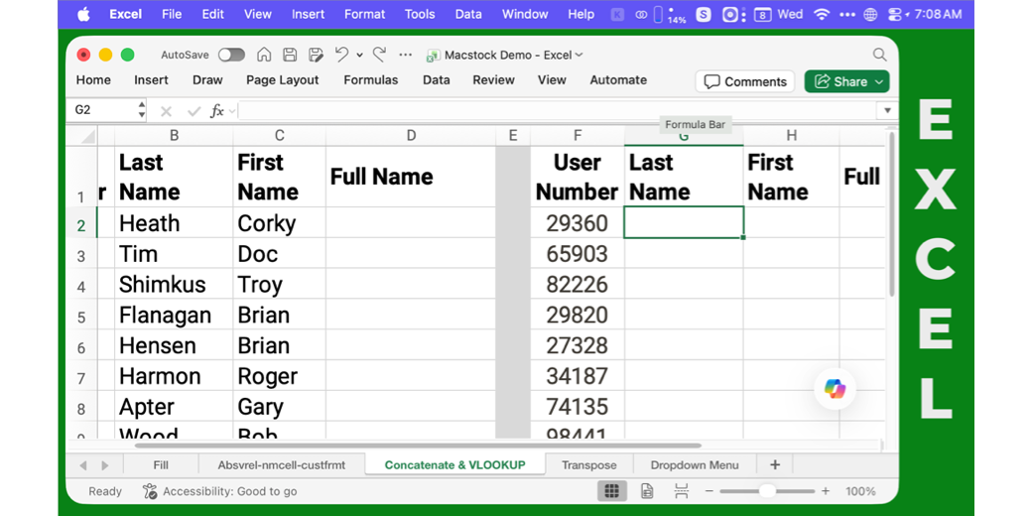Viewport: 1032px width, 516px height.
Task: Switch to the Fill sheet tab
Action: (x=161, y=464)
